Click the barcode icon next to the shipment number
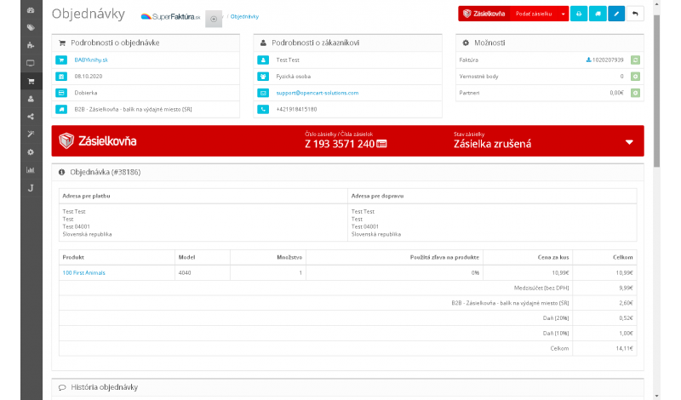The image size is (681, 400). click(381, 144)
